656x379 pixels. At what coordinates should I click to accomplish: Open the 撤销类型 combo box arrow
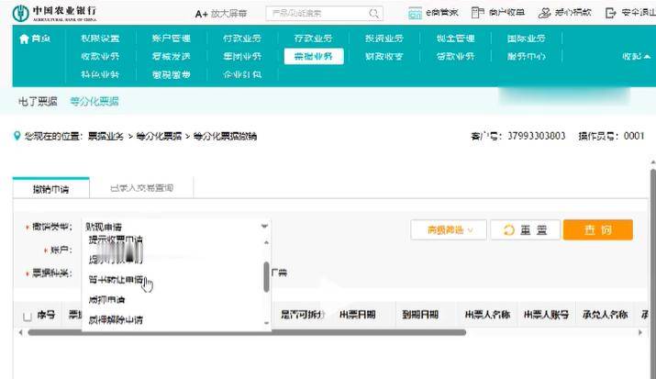(x=264, y=226)
